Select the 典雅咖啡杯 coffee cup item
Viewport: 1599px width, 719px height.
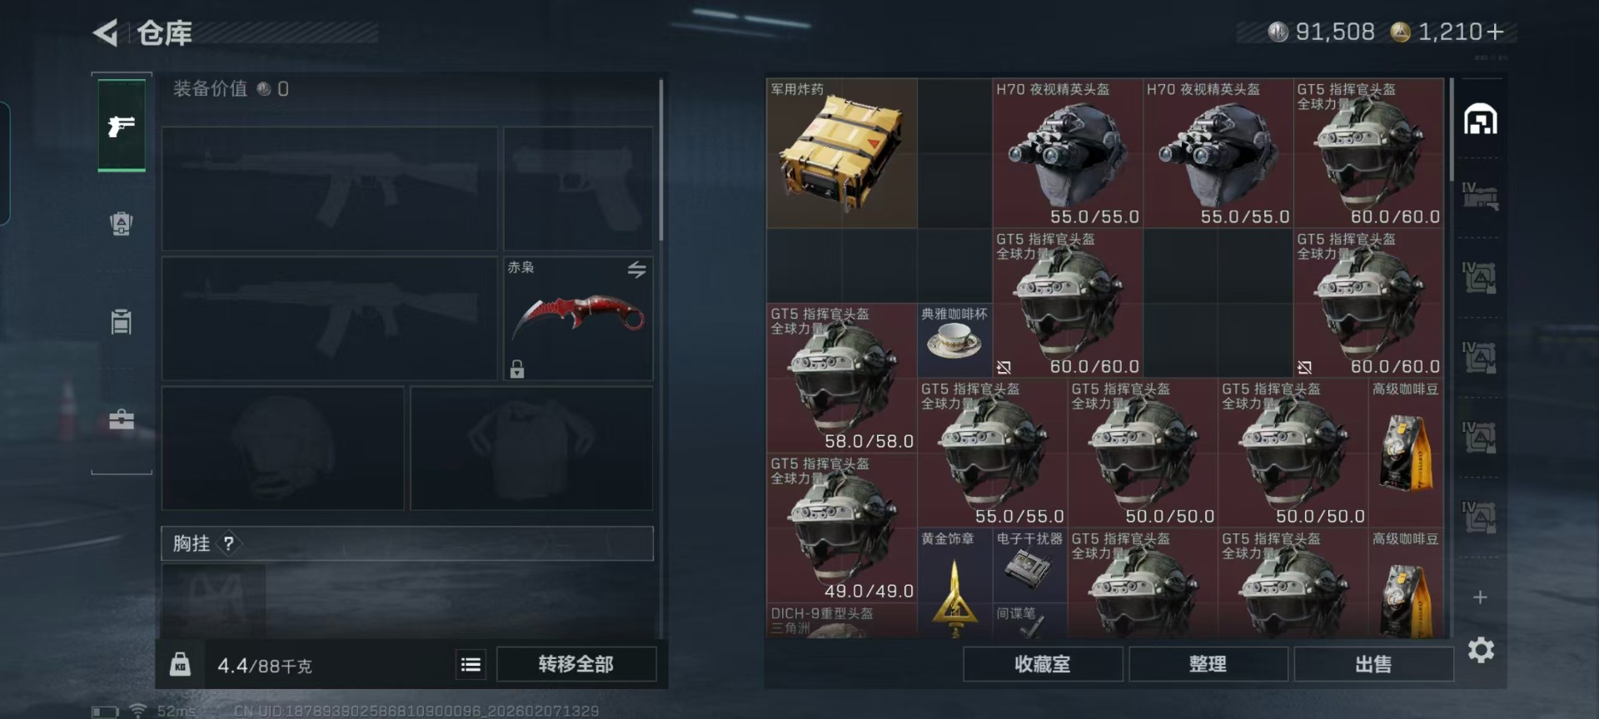point(954,340)
